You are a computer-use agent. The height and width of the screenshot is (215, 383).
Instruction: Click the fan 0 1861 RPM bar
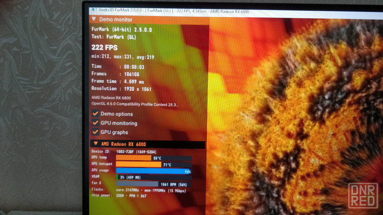tap(154, 184)
